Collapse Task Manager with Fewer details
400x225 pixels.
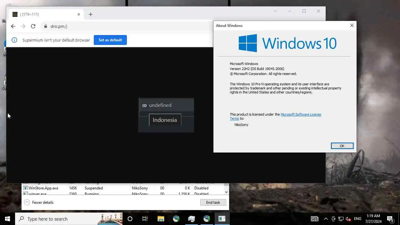pos(39,202)
